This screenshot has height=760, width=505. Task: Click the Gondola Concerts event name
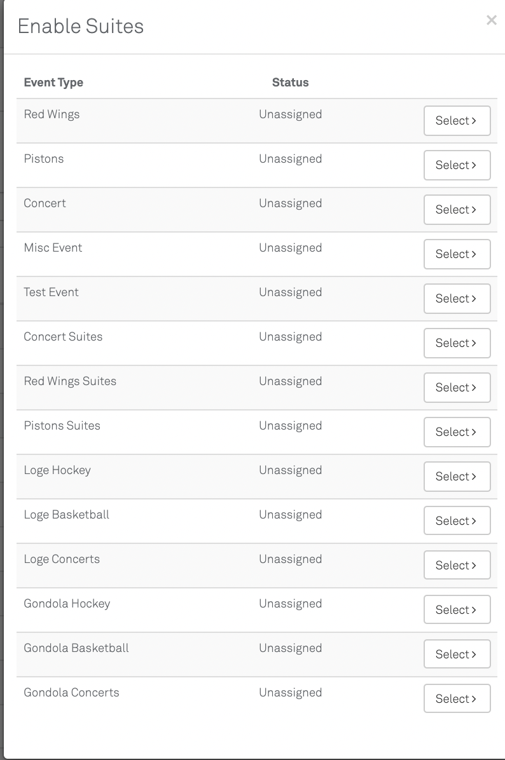pos(71,693)
